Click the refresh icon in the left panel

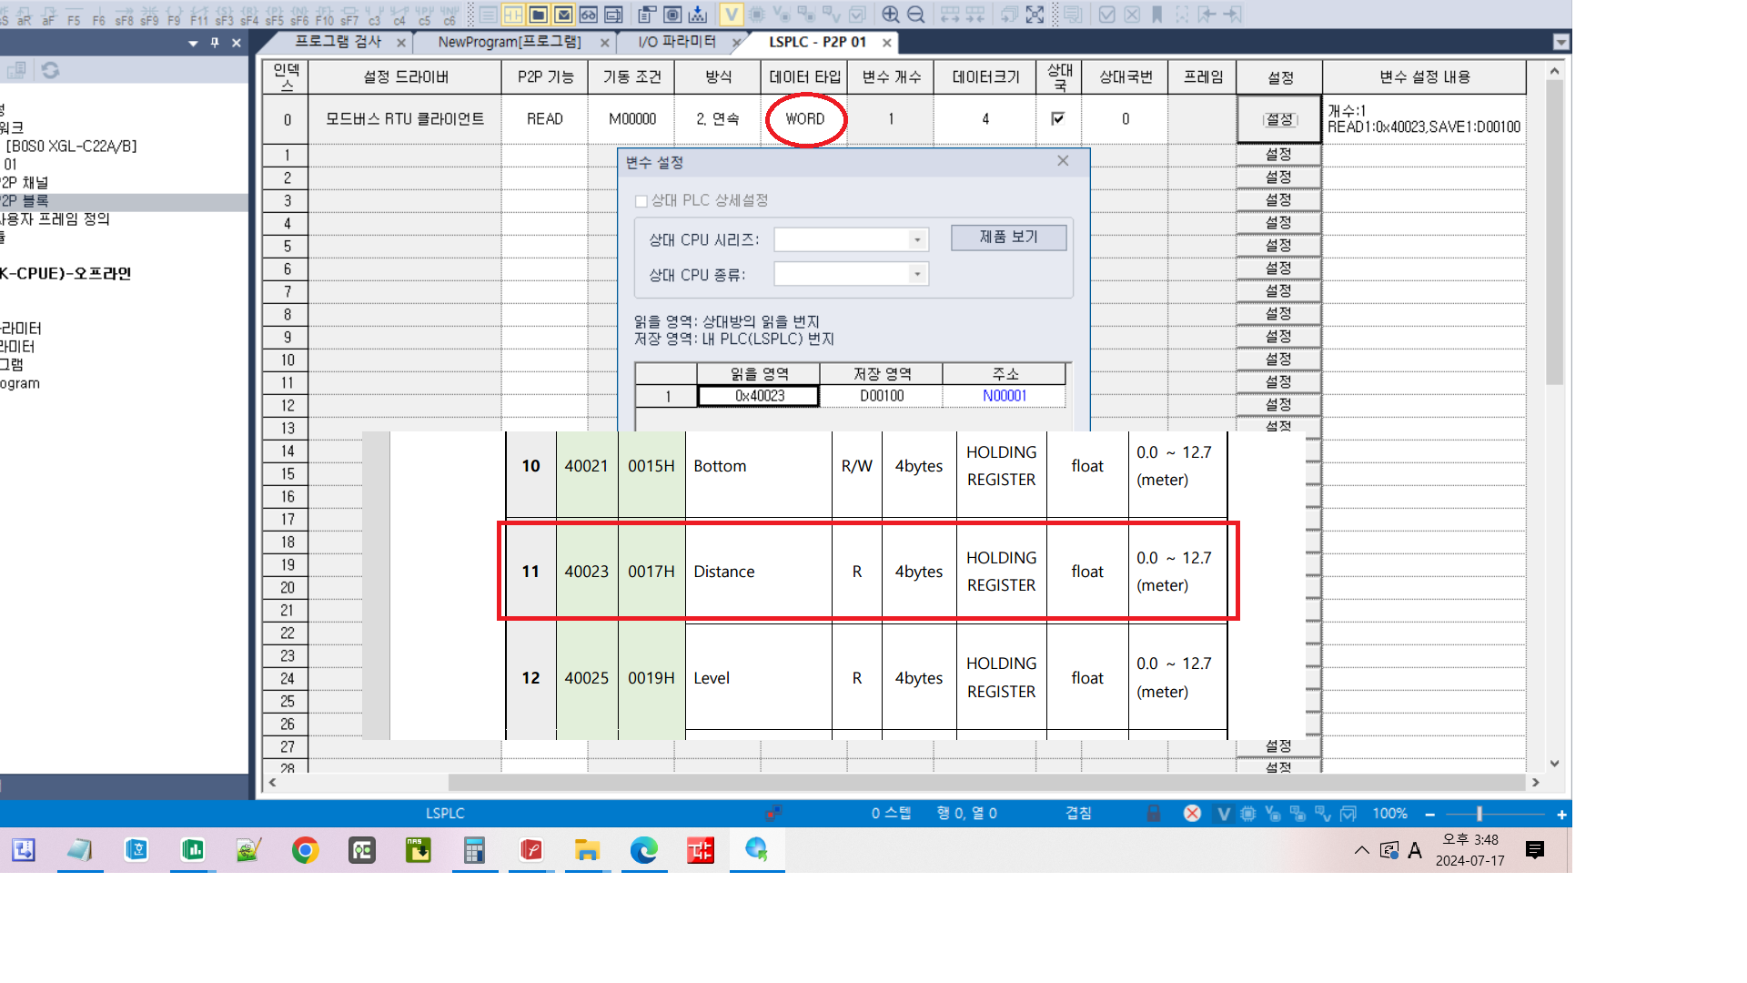50,70
